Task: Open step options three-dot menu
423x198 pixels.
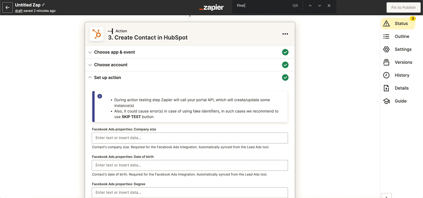Action: click(285, 34)
